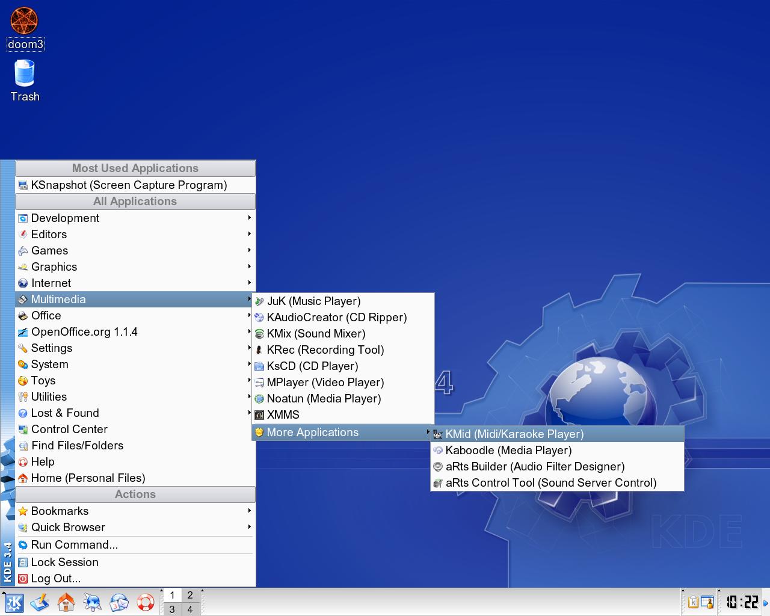Expand the Development submenu arrow
The height and width of the screenshot is (616, 770).
[249, 218]
